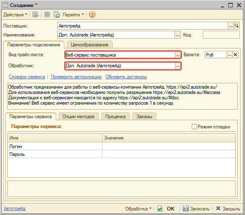Click the copy-to-new-item toolbar icon
This screenshot has width=245, height=215.
[x=57, y=14]
